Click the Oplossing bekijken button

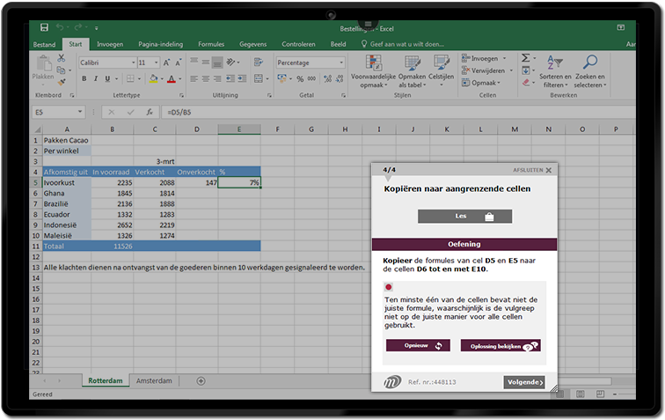coord(500,346)
